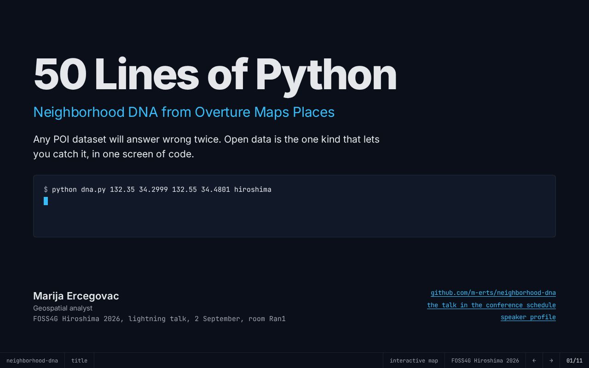Viewport: 589px width, 368px height.
Task: Click the Marija Ercegovac speaker name
Action: click(x=76, y=296)
